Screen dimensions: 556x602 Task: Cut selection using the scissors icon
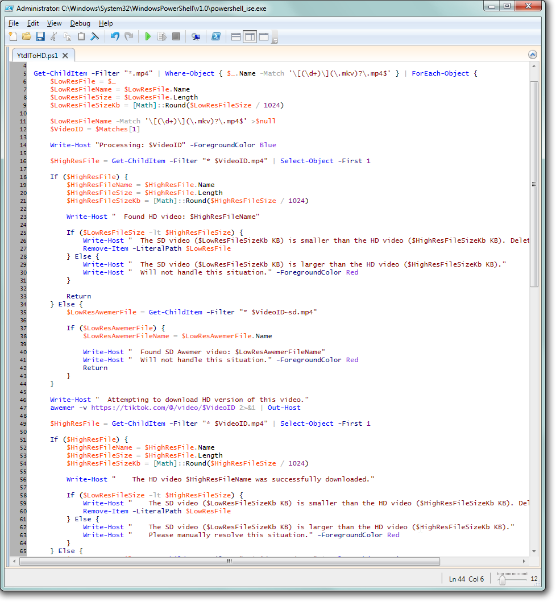[x=54, y=37]
